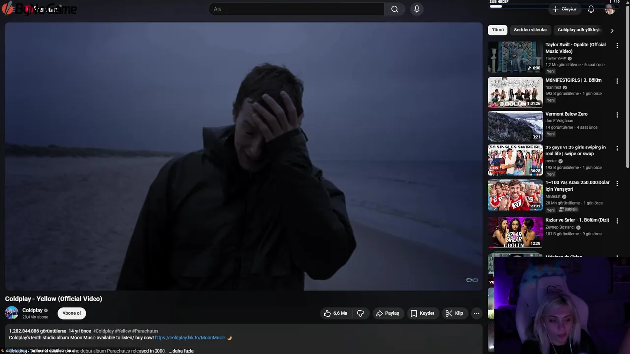
Task: Open the Coldplay channel name link
Action: 32,310
